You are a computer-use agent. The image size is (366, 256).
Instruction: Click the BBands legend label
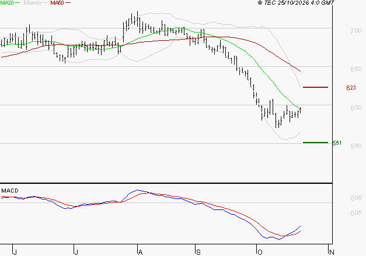(33, 3)
